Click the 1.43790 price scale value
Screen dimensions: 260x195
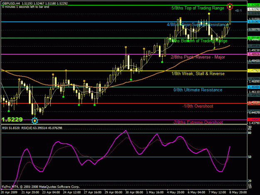[x=254, y=123]
